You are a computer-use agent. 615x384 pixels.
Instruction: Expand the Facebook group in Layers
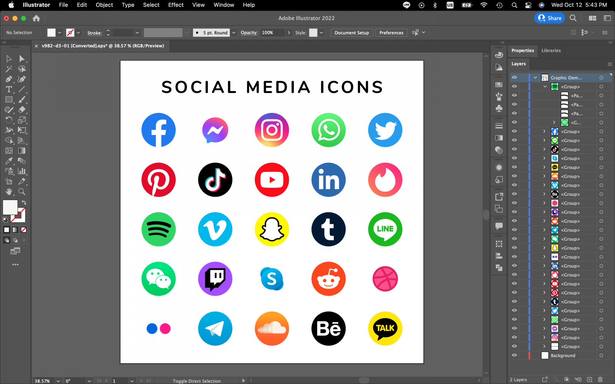[544, 132]
